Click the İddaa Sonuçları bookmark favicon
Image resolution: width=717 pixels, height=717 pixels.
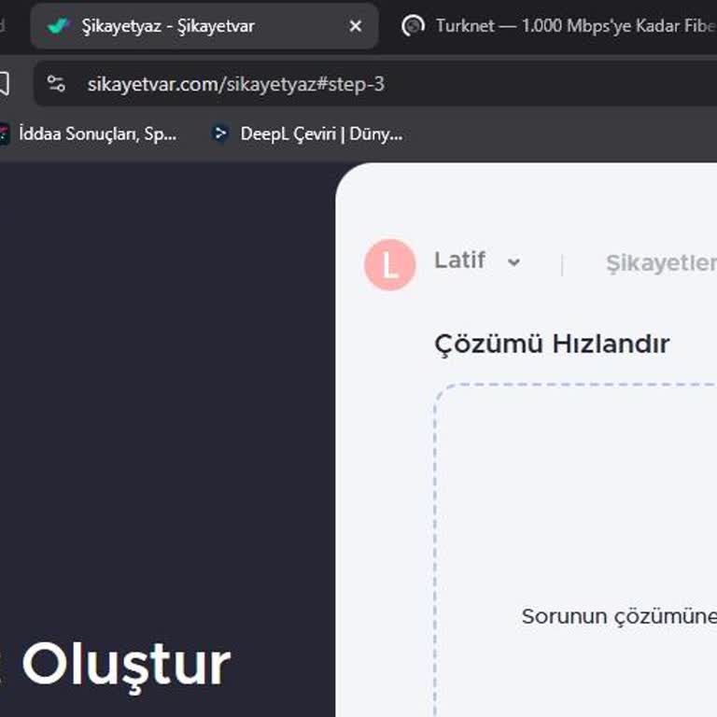4,134
